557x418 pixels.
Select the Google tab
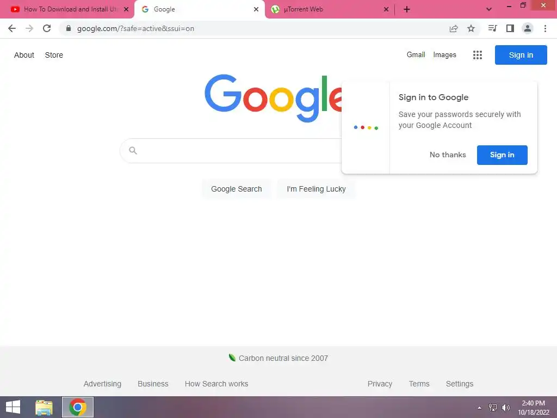pos(200,9)
